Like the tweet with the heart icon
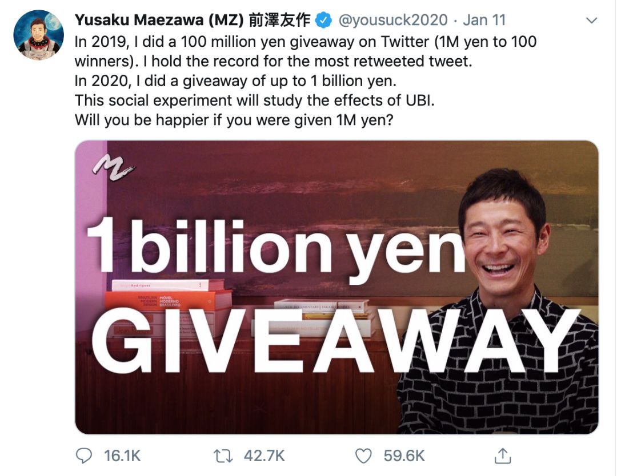617x476 pixels. coord(363,456)
